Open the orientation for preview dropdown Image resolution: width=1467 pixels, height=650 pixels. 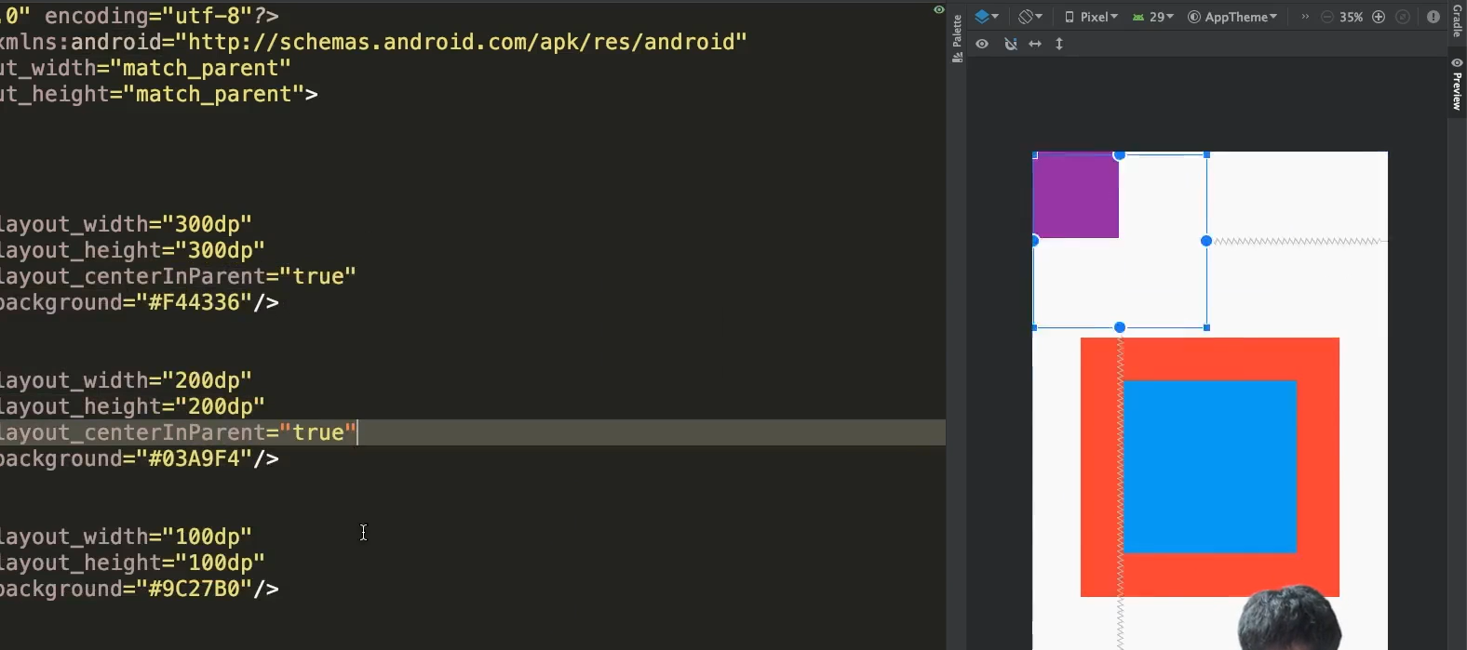(1030, 17)
